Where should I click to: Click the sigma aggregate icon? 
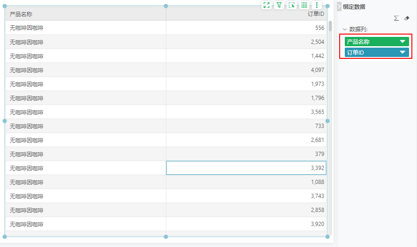click(396, 18)
